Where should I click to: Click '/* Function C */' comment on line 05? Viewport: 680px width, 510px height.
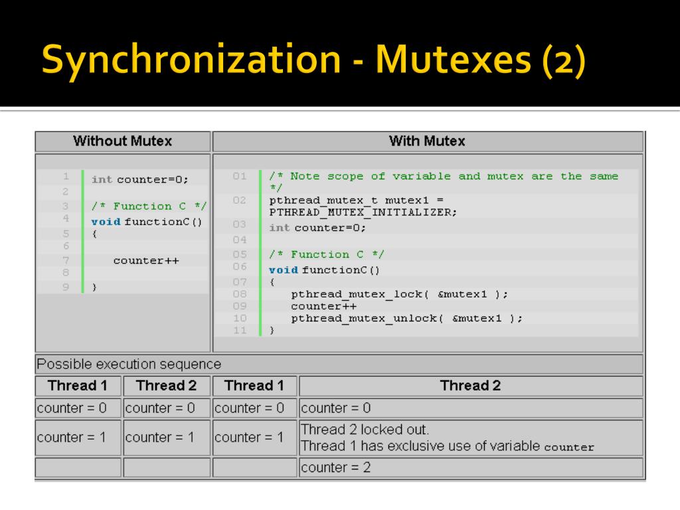point(327,254)
